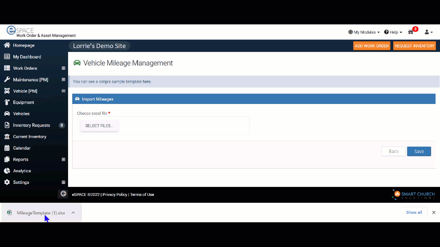440x247 pixels.
Task: Click the Excel file icon in downloads bar
Action: pyautogui.click(x=10, y=213)
